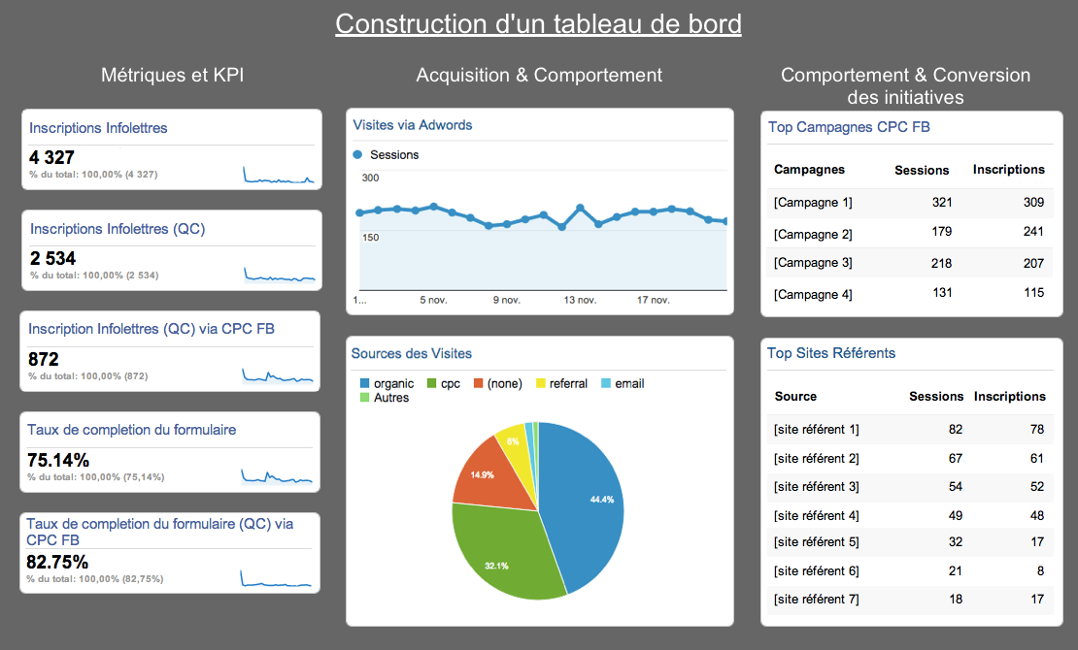Click the 2 534 inscriptions value
Viewport: 1078px width, 650px height.
pyautogui.click(x=53, y=258)
